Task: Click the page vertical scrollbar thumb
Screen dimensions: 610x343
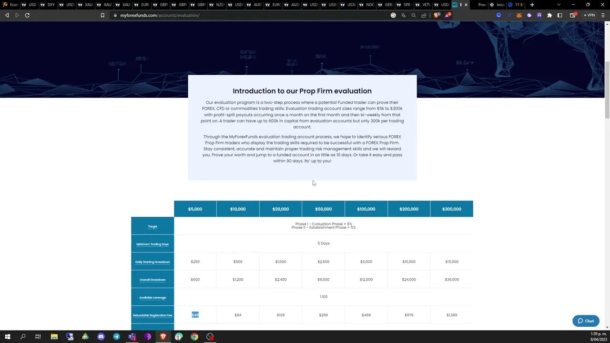Action: point(607,91)
